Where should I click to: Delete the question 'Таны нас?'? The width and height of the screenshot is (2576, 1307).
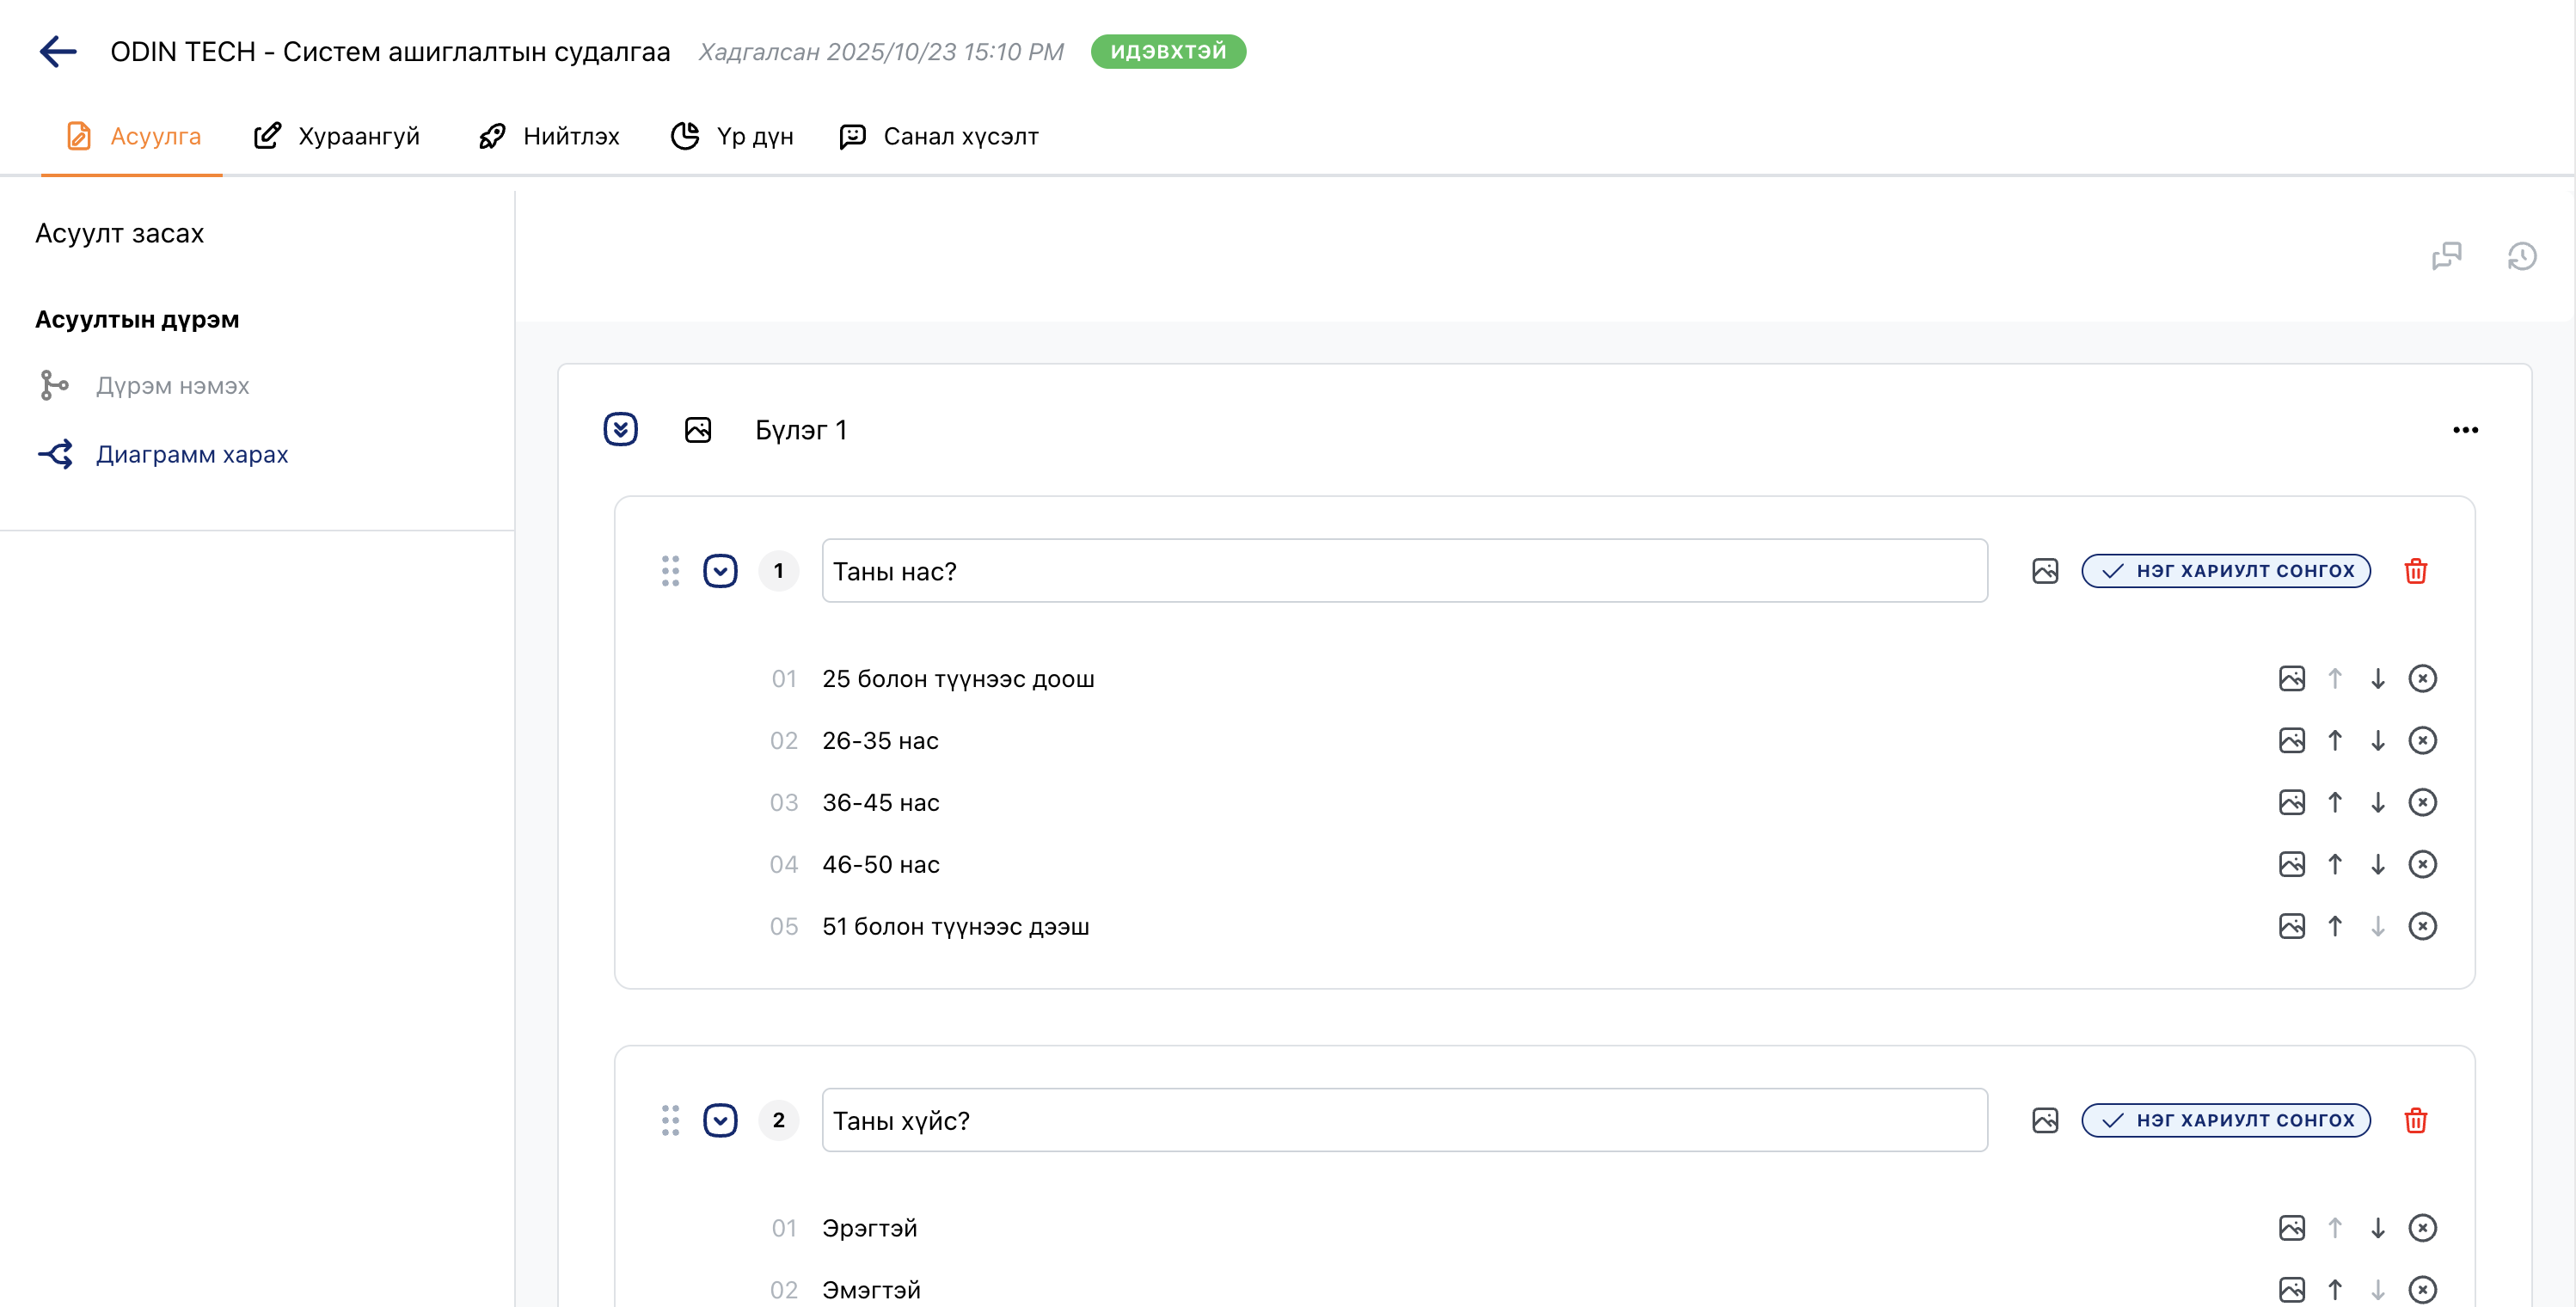coord(2415,571)
